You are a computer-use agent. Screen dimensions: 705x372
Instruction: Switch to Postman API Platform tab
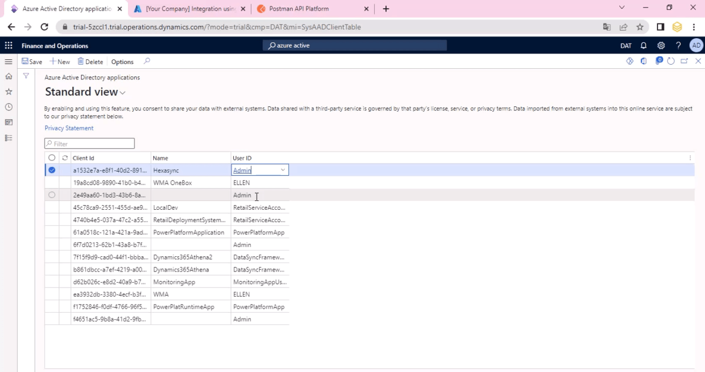tap(313, 9)
